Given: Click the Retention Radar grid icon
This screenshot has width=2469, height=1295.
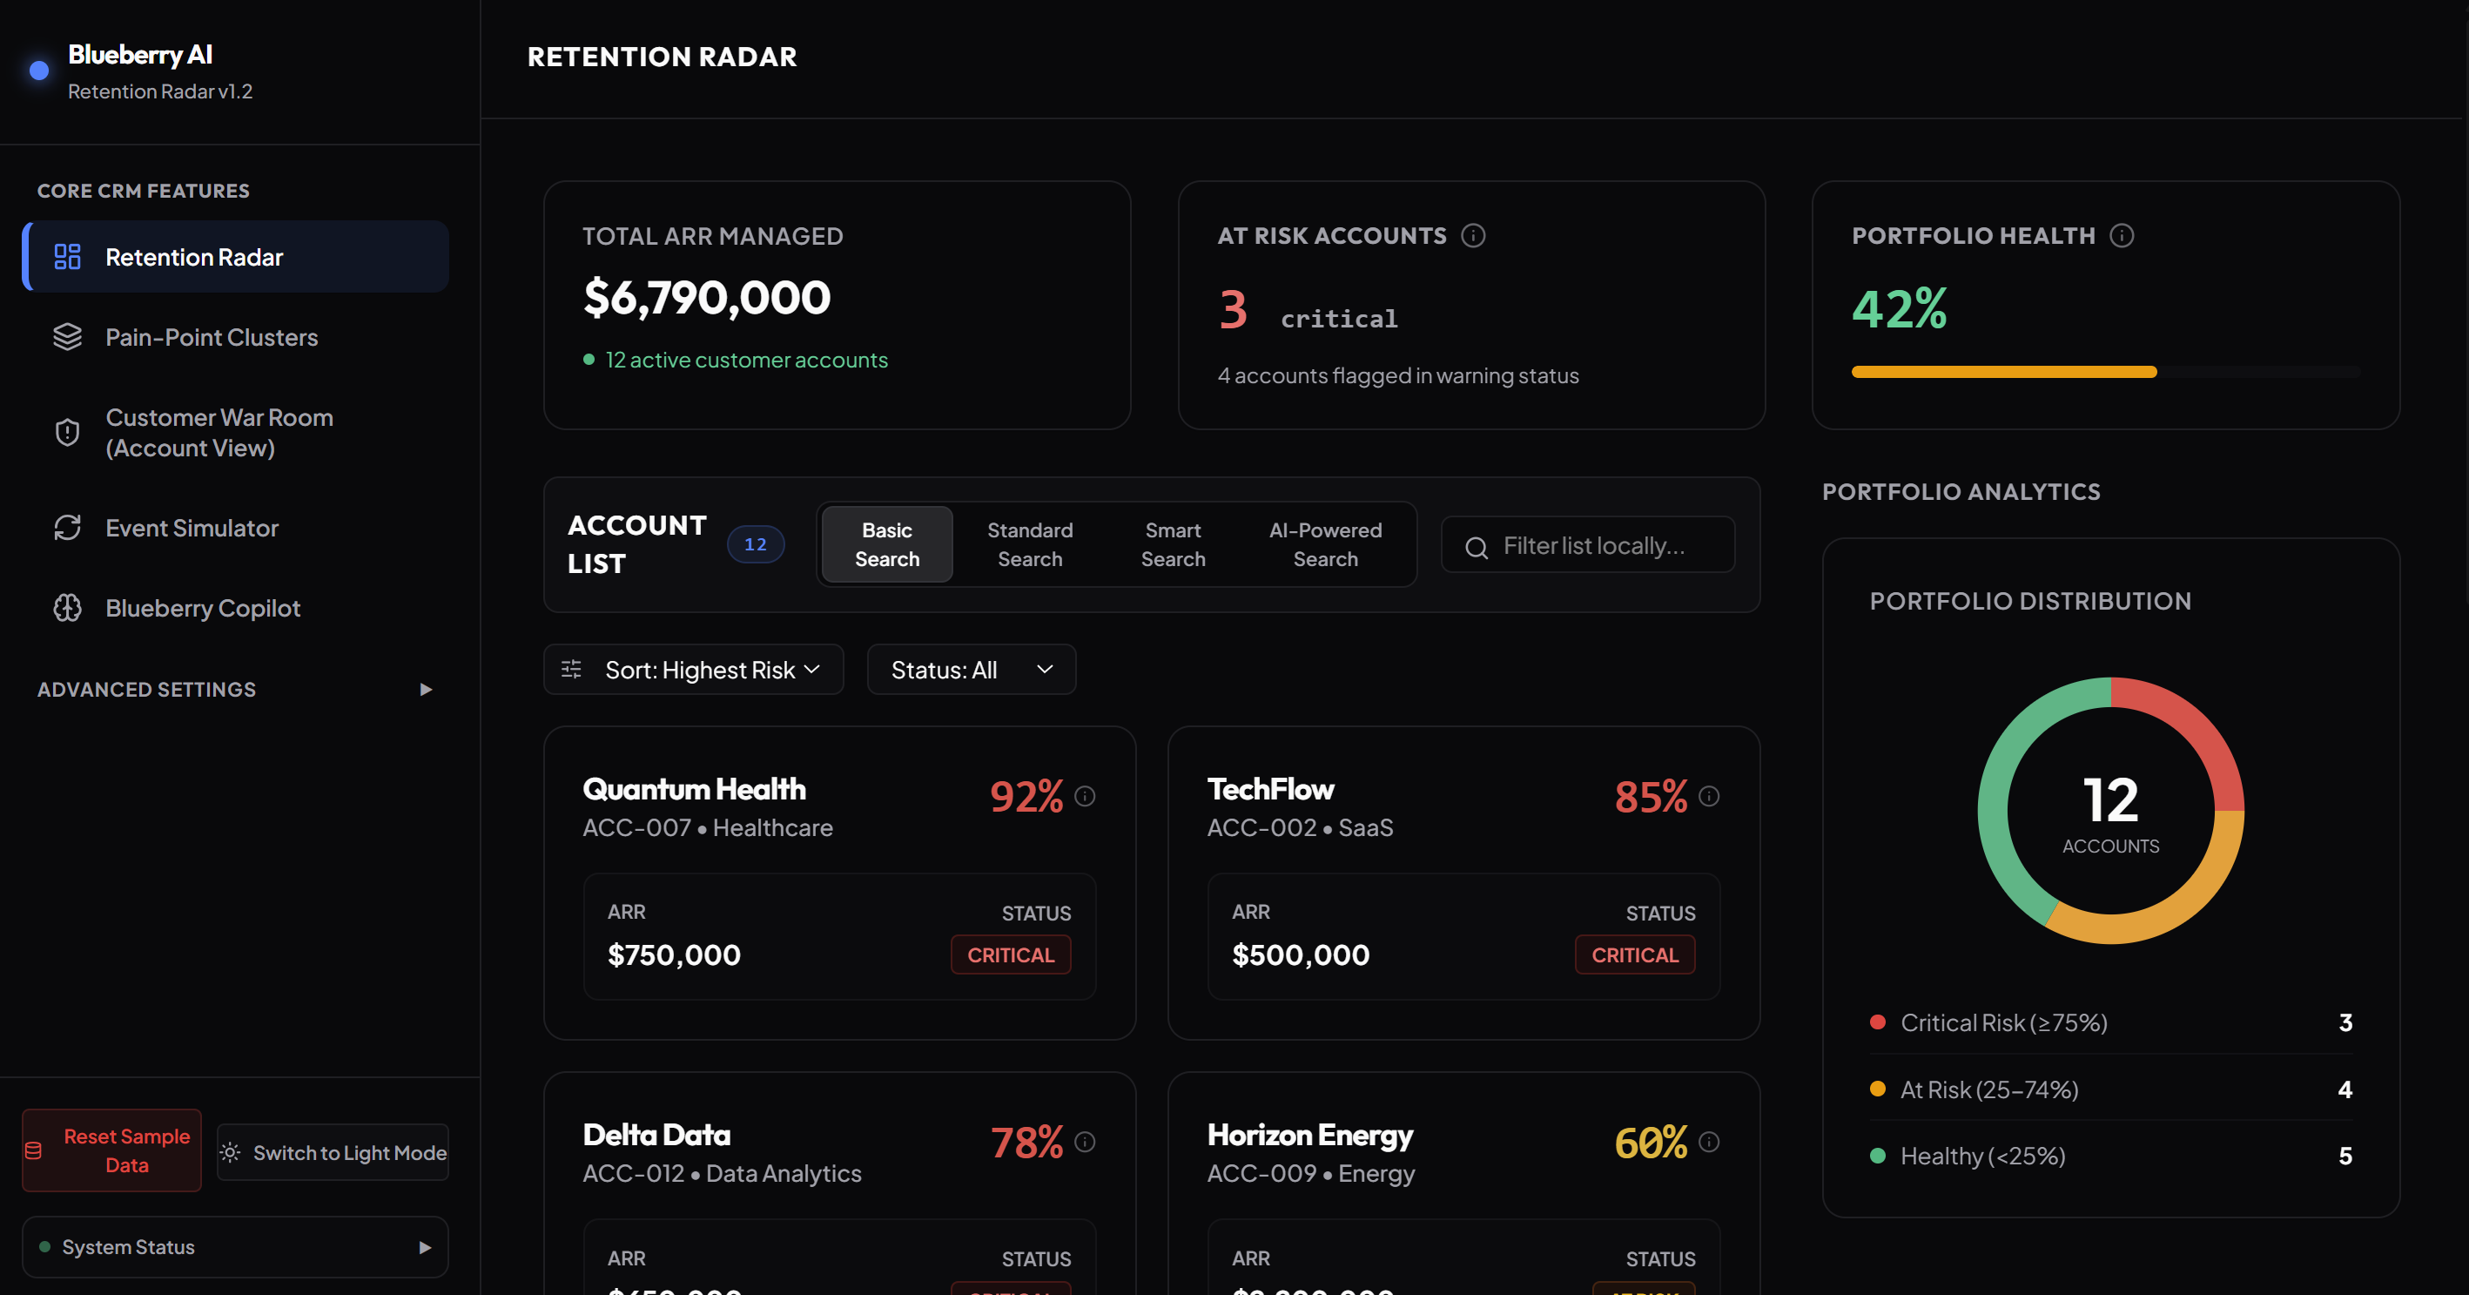Looking at the screenshot, I should 67,257.
